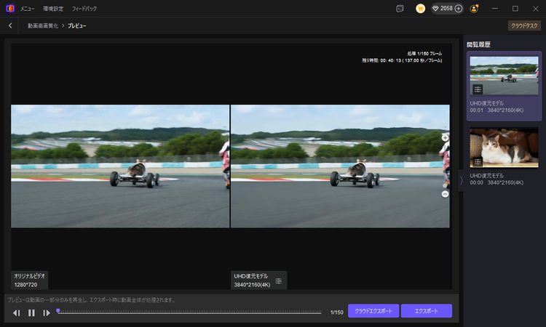
Task: Click the original video preview pane
Action: tap(120, 166)
